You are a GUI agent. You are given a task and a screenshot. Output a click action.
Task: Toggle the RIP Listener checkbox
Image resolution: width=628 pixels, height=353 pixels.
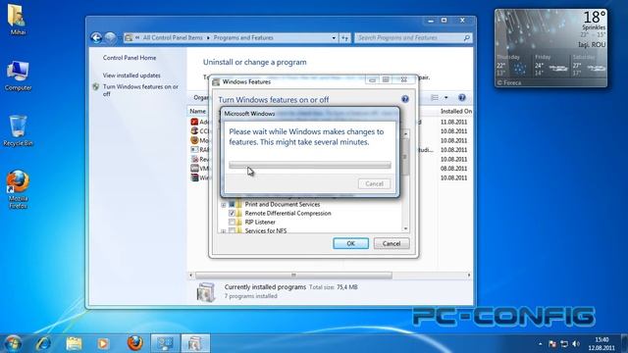pyautogui.click(x=232, y=223)
